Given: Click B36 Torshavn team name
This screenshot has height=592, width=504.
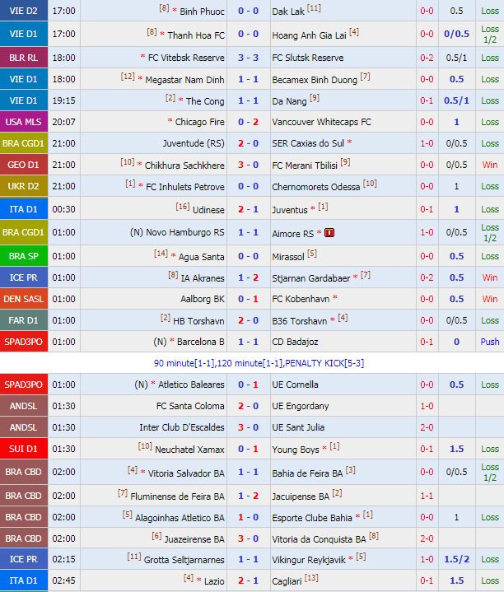Looking at the screenshot, I should coord(300,321).
